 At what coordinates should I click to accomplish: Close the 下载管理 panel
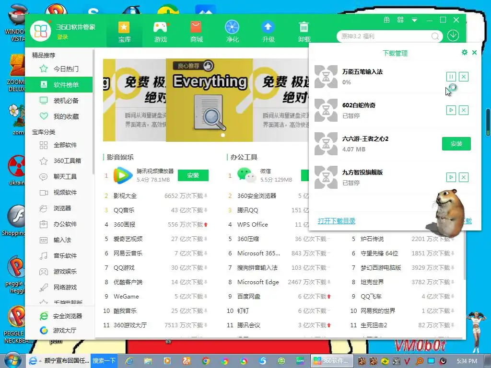[x=474, y=53]
